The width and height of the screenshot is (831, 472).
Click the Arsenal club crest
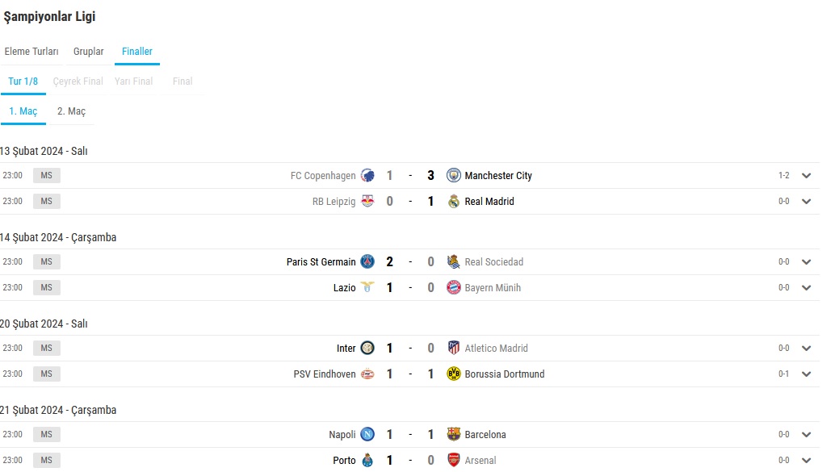[453, 461]
